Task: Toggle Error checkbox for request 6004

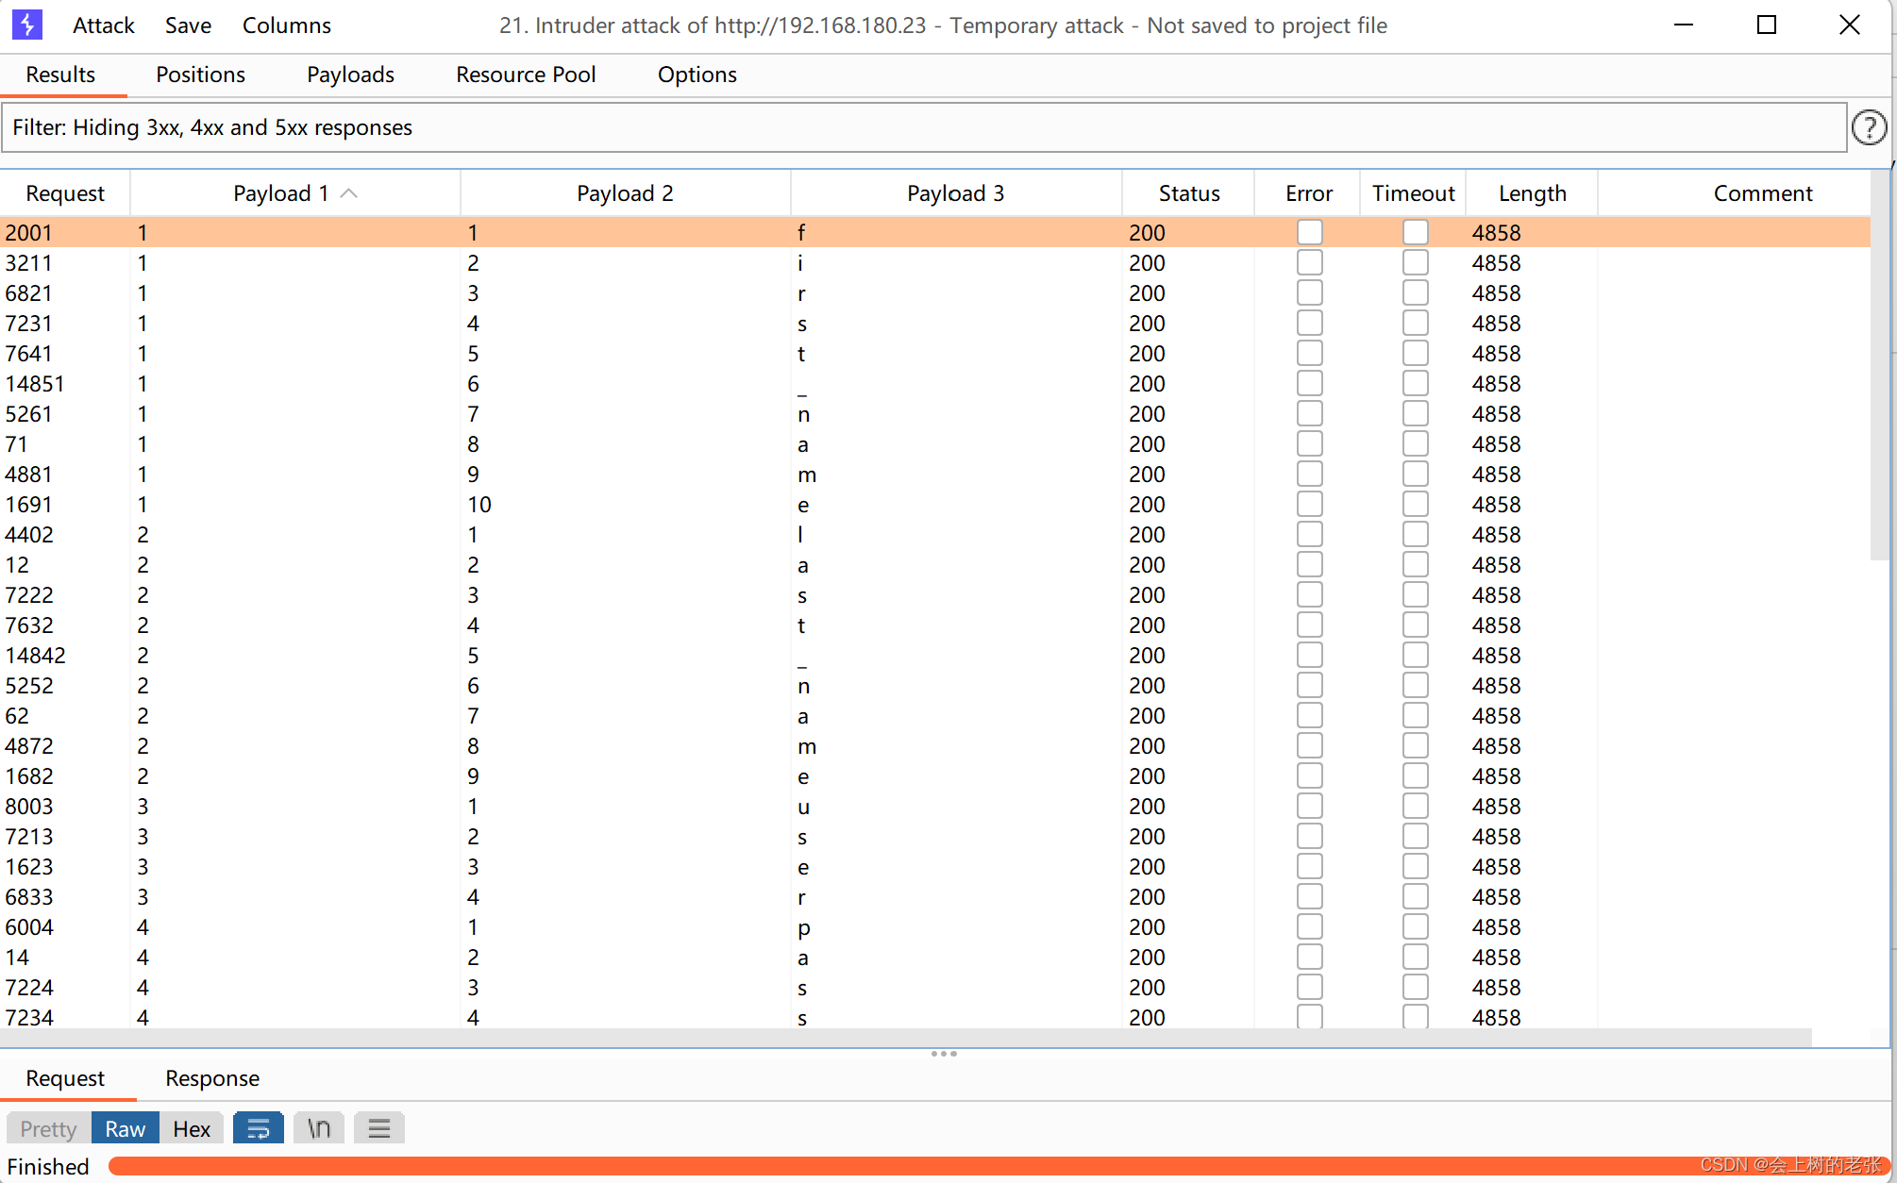Action: coord(1309,926)
